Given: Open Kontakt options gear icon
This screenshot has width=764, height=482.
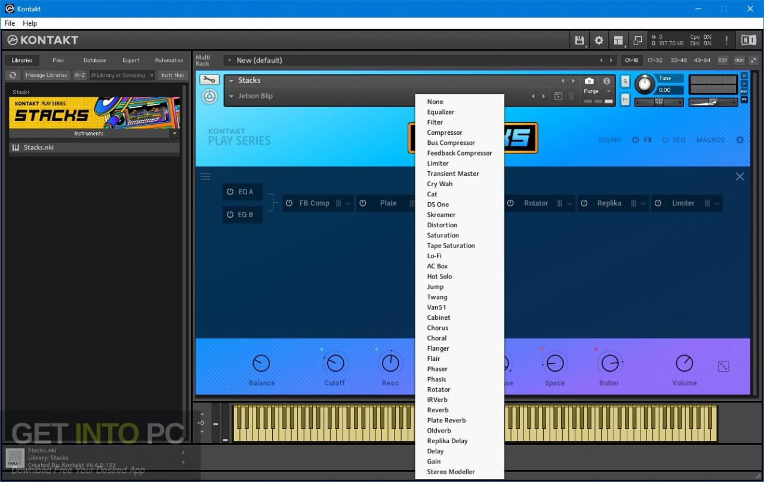Looking at the screenshot, I should 599,41.
